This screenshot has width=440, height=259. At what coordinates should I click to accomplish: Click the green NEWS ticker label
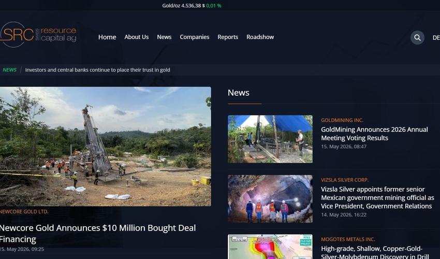pyautogui.click(x=9, y=69)
